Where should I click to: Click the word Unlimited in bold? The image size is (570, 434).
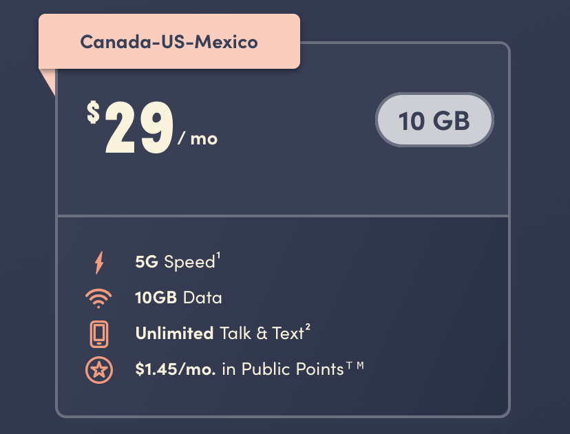(x=174, y=333)
